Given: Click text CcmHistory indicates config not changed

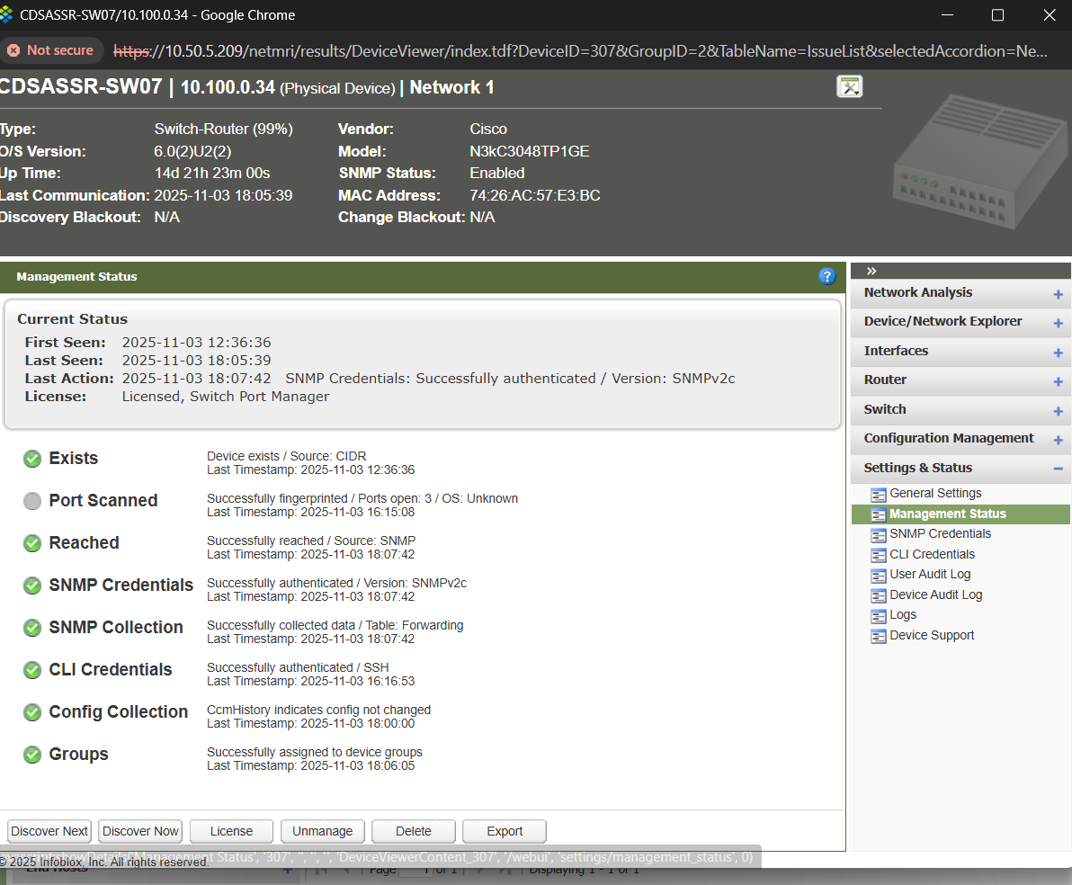Looking at the screenshot, I should tap(318, 710).
